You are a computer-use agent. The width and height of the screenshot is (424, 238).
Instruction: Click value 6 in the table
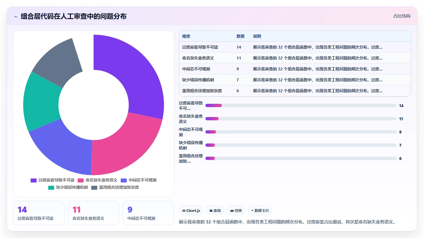pyautogui.click(x=238, y=91)
